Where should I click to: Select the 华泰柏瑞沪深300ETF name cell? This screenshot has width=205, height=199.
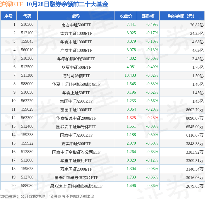[x=76, y=59]
